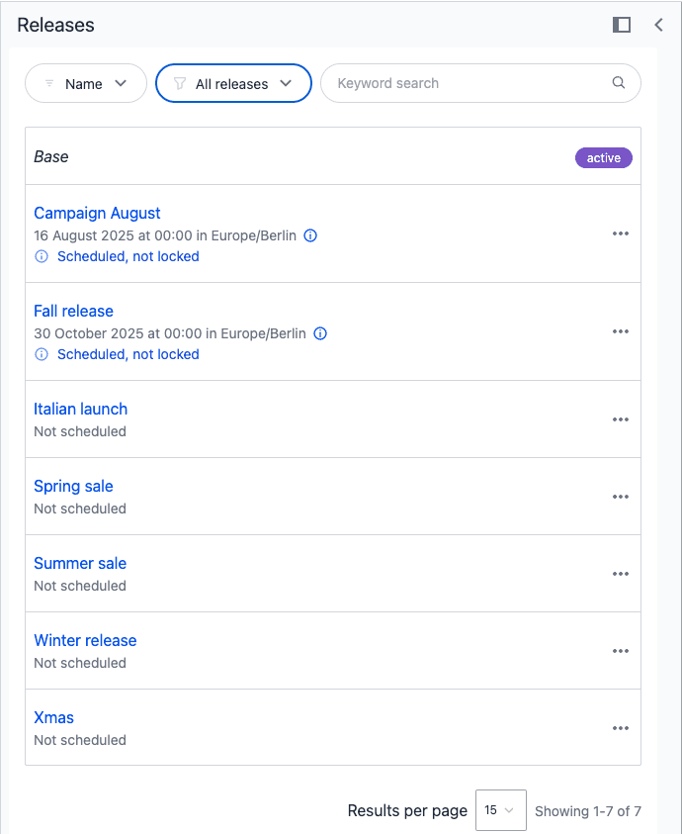This screenshot has width=682, height=834.
Task: Open more options for Campaign August
Action: [x=621, y=233]
